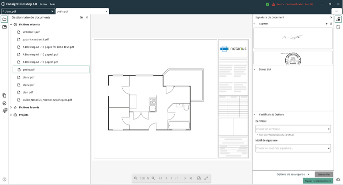343x185 pixels.
Task: Click the zoom percentage field
Action: tap(142, 178)
